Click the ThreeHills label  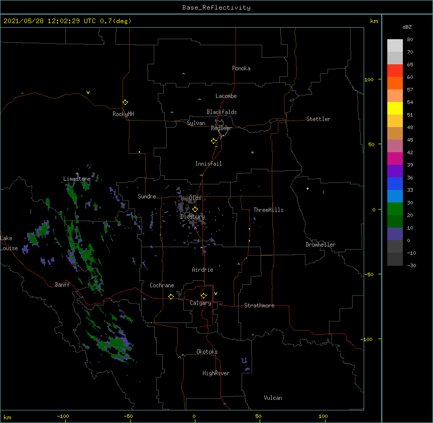pos(268,210)
